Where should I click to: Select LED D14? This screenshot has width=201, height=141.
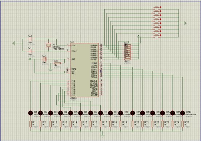tap(162, 113)
